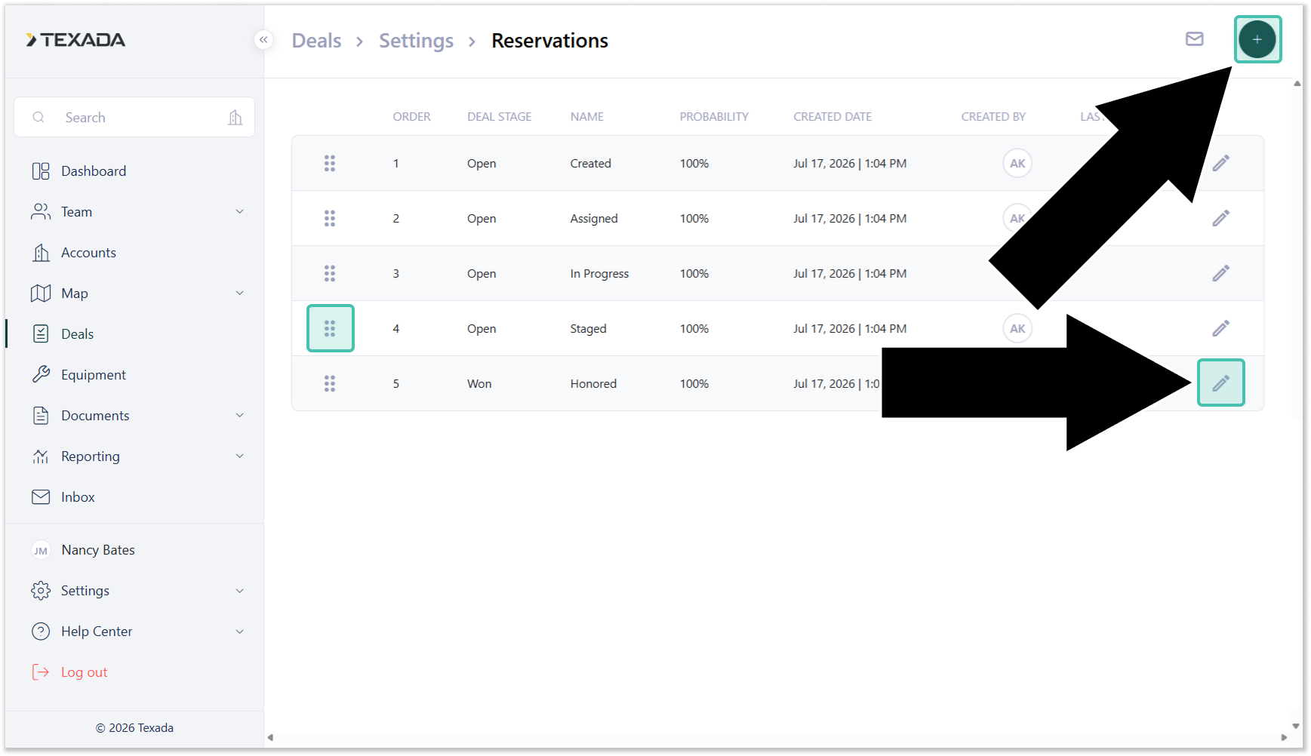The image size is (1311, 756).
Task: Edit the In Progress stage pencil icon
Action: (1221, 273)
